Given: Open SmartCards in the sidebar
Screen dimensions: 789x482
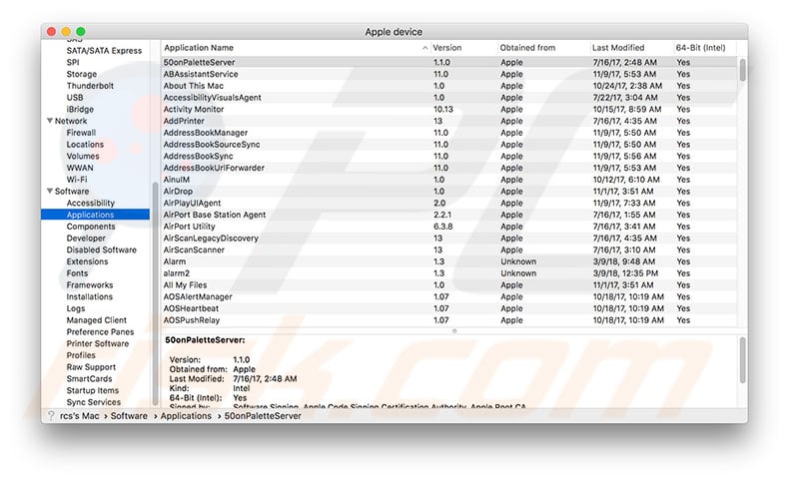Looking at the screenshot, I should point(89,379).
